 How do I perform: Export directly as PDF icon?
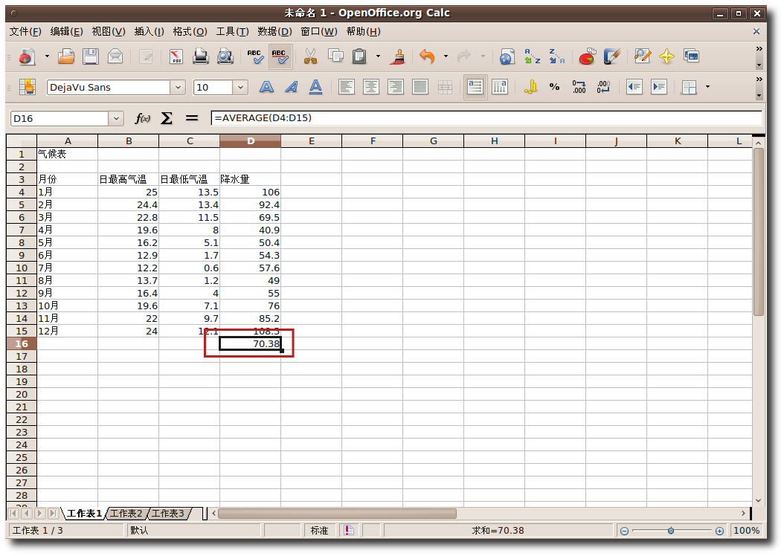(x=176, y=57)
